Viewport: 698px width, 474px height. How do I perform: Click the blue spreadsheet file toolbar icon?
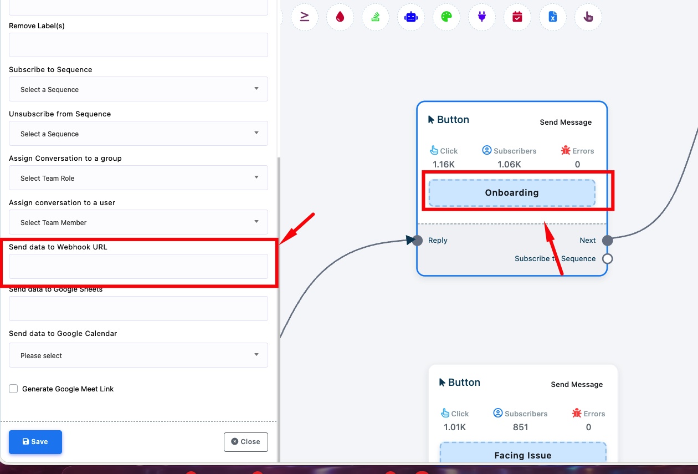point(553,17)
